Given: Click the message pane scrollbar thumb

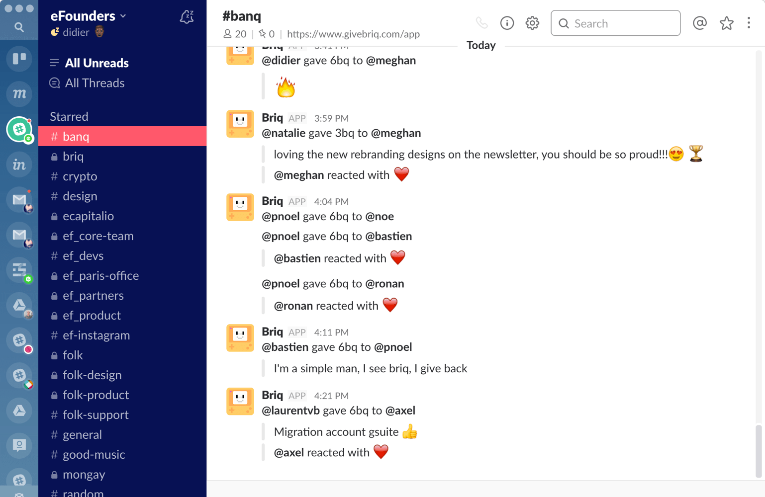Looking at the screenshot, I should [759, 451].
